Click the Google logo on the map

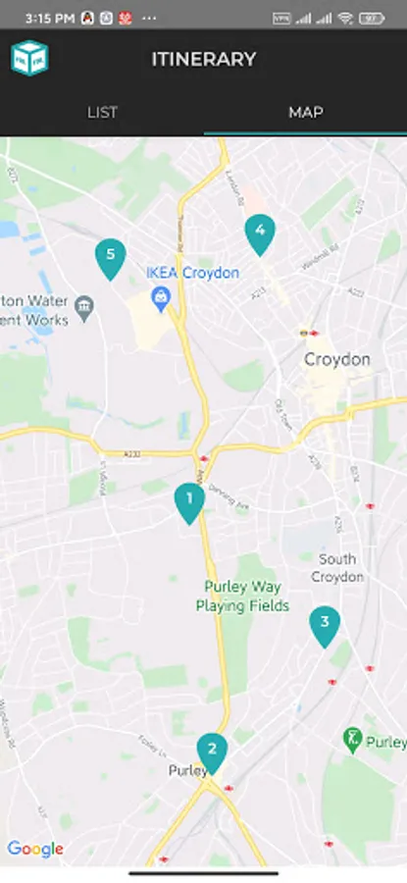click(x=35, y=850)
